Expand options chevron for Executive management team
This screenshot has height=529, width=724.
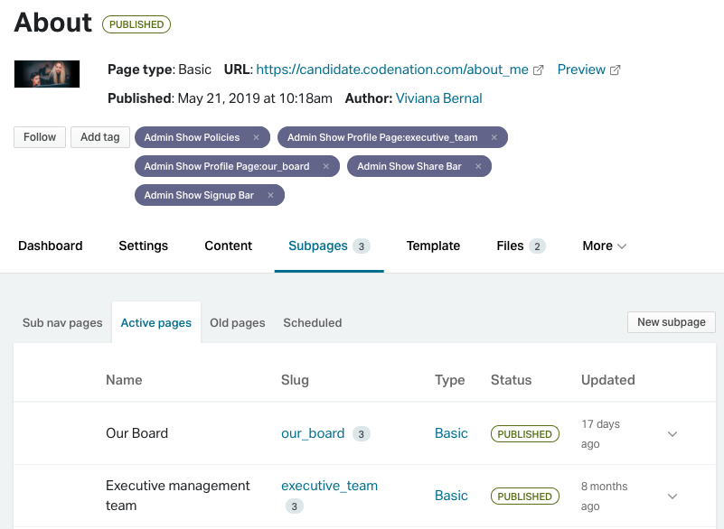click(672, 497)
